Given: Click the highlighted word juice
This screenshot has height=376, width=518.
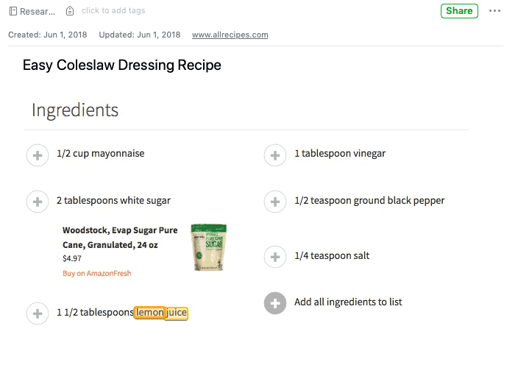Looking at the screenshot, I should (x=177, y=313).
